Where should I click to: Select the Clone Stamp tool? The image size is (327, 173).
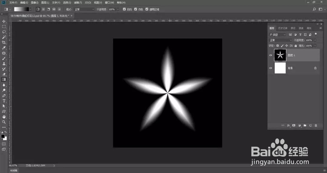(x=4, y=64)
